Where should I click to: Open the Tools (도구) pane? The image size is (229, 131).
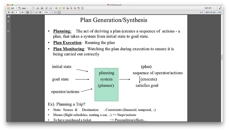pos(201,12)
